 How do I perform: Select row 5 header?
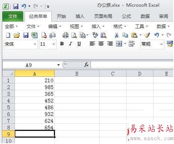[x=9, y=107]
